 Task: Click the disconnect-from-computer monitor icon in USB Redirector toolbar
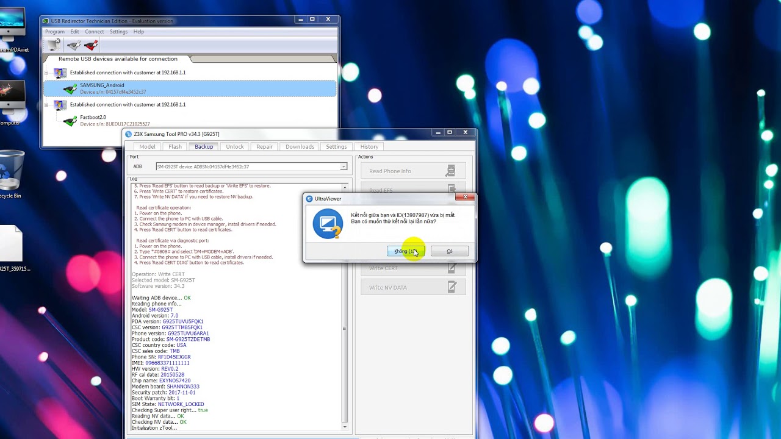coord(54,45)
